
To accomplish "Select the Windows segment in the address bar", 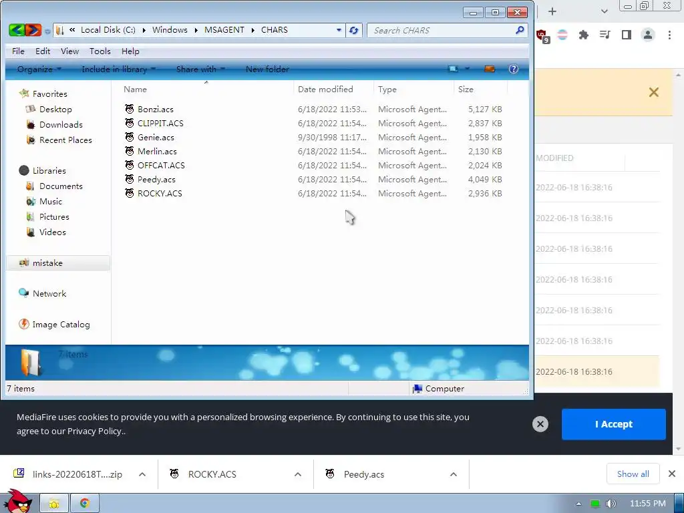I will 170,29.
